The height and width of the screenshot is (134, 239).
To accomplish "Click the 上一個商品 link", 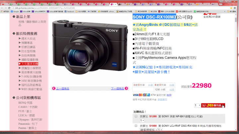I will 63,88.
